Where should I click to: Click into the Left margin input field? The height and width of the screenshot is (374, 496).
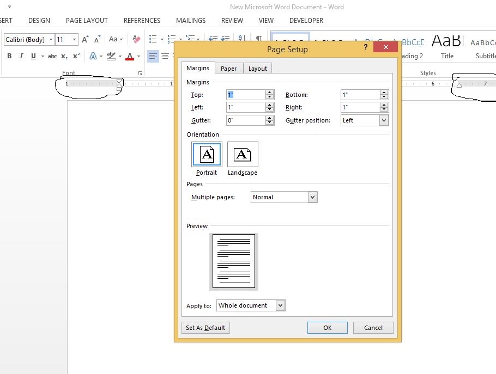coord(245,107)
